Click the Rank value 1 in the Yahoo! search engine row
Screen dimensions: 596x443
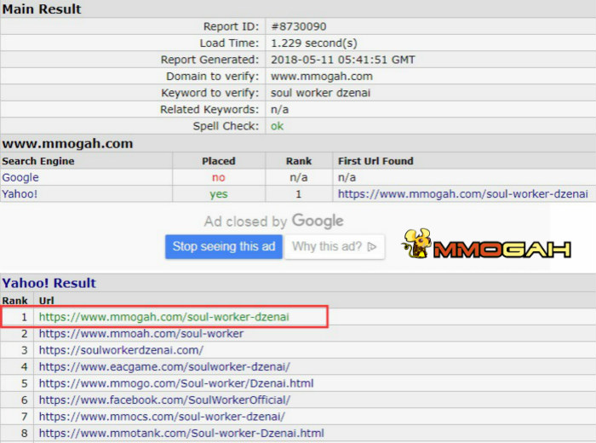click(299, 194)
